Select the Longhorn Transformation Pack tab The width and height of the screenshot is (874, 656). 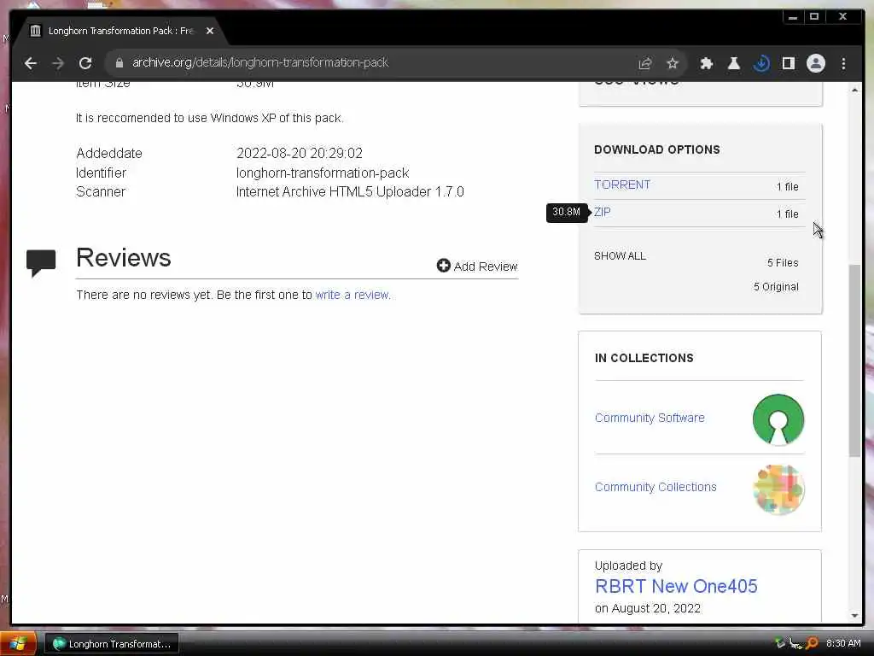pos(119,31)
